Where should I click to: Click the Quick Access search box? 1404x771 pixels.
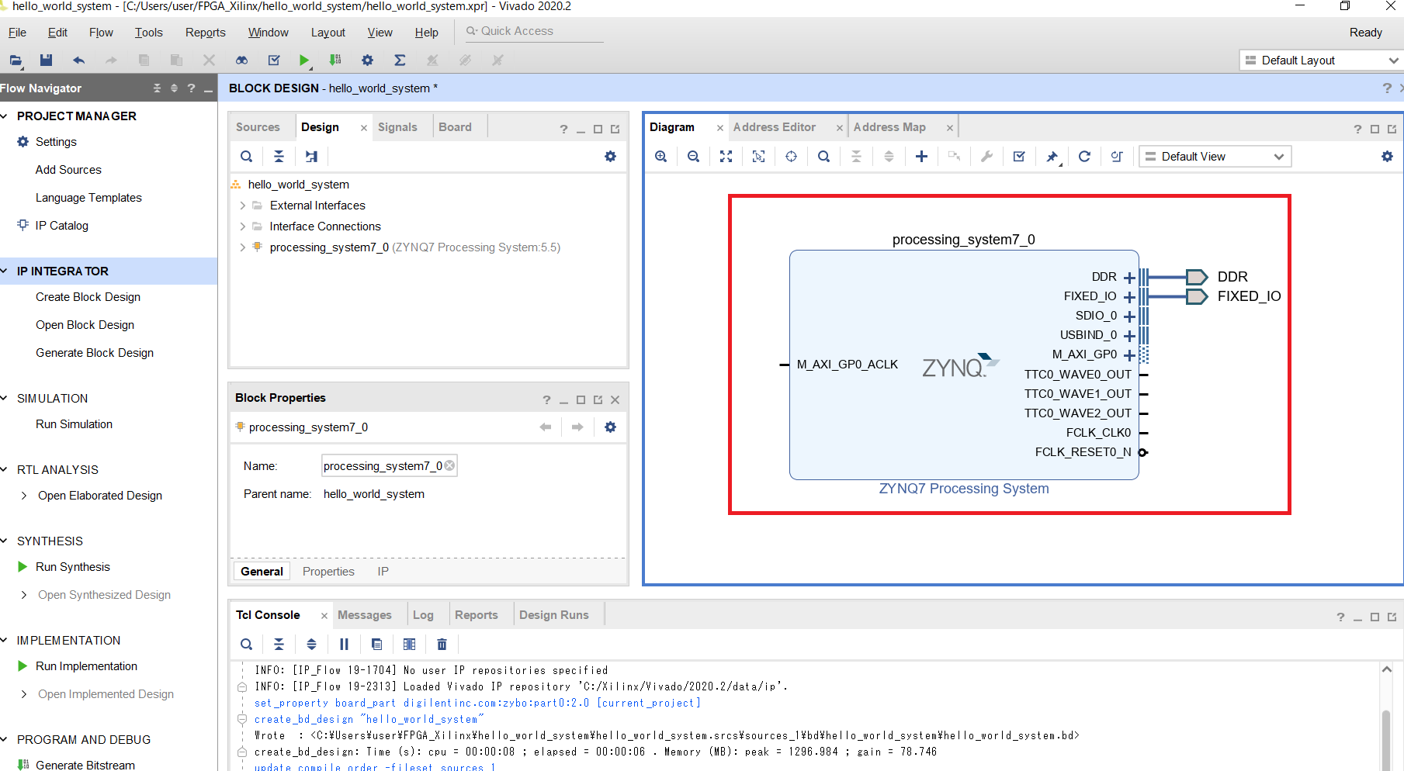pyautogui.click(x=534, y=32)
